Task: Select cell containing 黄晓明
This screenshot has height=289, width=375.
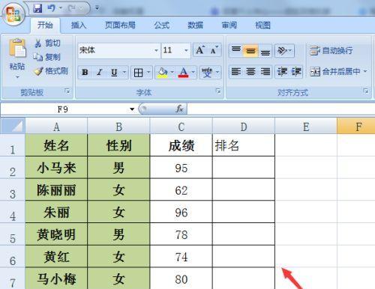Action: [56, 234]
